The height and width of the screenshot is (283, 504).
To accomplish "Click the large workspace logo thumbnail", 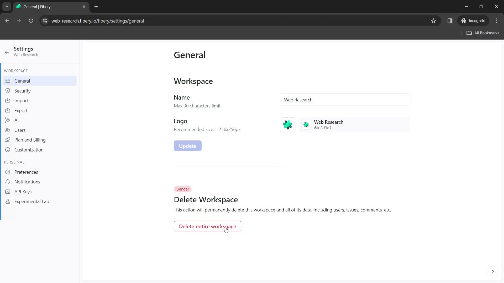I will [x=287, y=125].
